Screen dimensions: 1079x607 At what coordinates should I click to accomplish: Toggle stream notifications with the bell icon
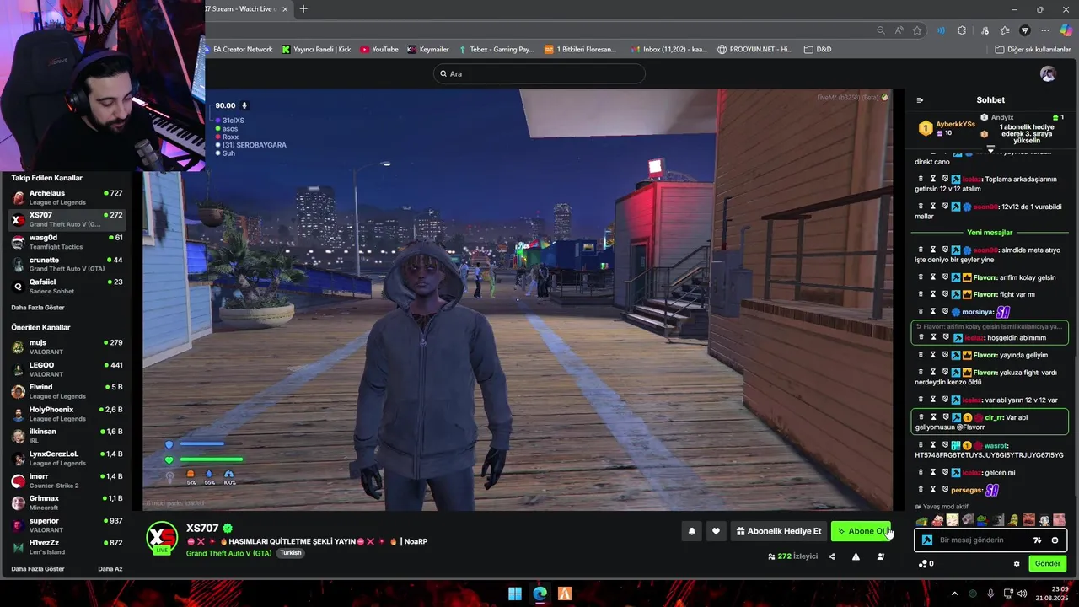(692, 531)
